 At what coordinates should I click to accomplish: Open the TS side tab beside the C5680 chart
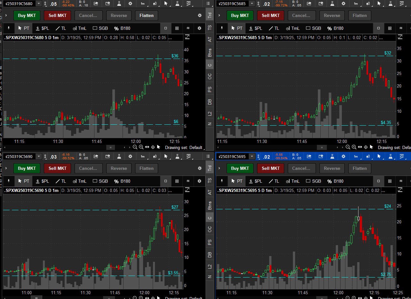(x=210, y=28)
